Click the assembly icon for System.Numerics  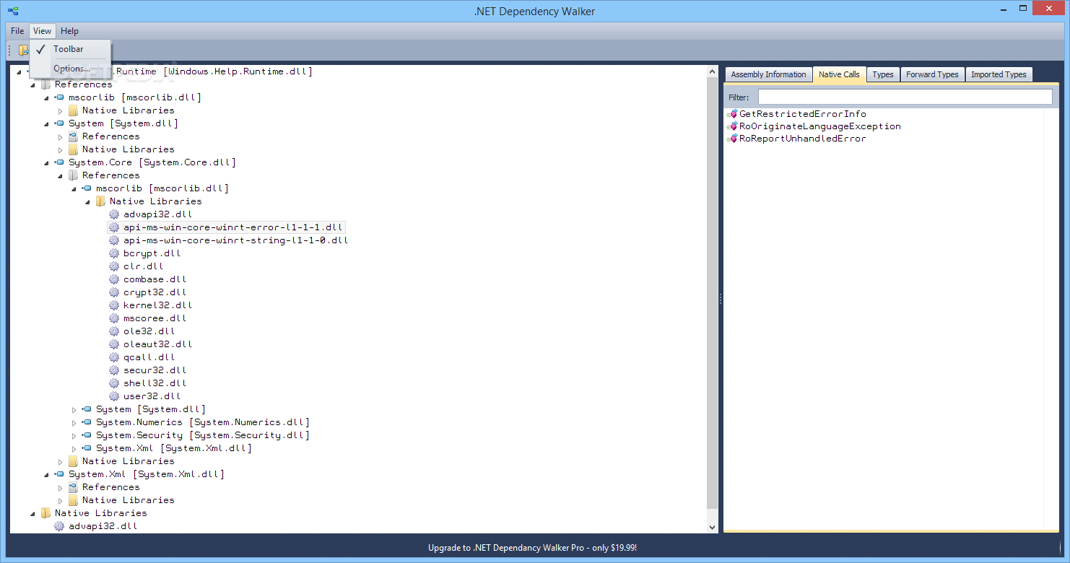(87, 422)
